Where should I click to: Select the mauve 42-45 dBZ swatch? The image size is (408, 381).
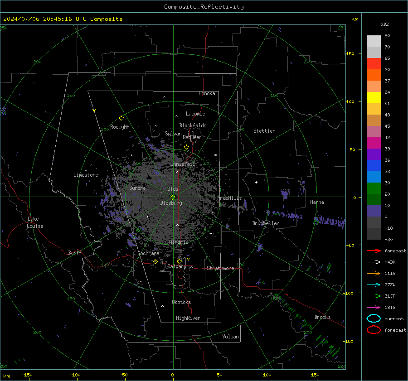click(374, 132)
